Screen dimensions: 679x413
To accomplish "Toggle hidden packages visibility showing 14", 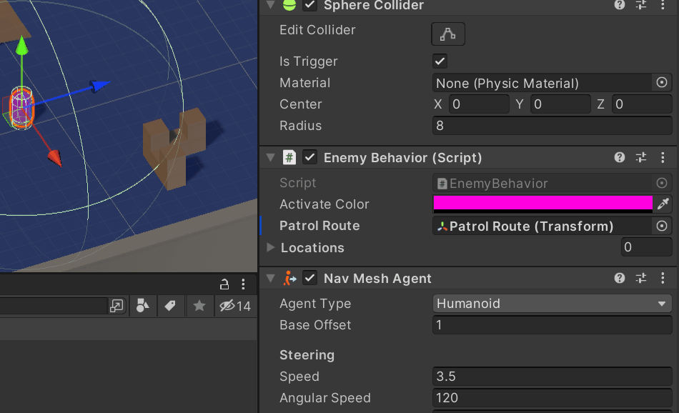I will 235,306.
